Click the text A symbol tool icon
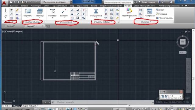Viewport: 195px width, 110px height. click(72, 14)
